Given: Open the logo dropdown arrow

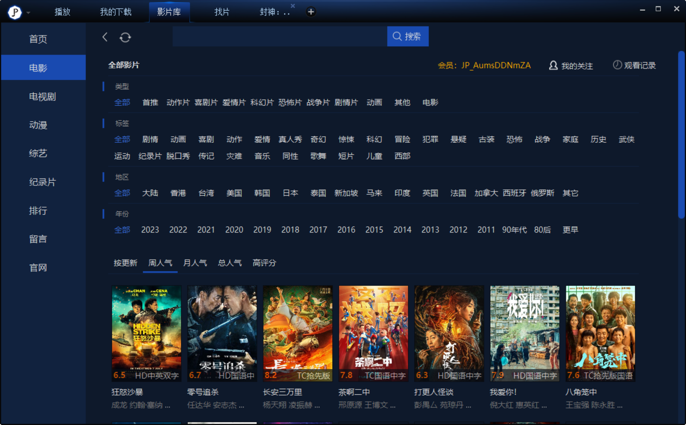Looking at the screenshot, I should 28,13.
